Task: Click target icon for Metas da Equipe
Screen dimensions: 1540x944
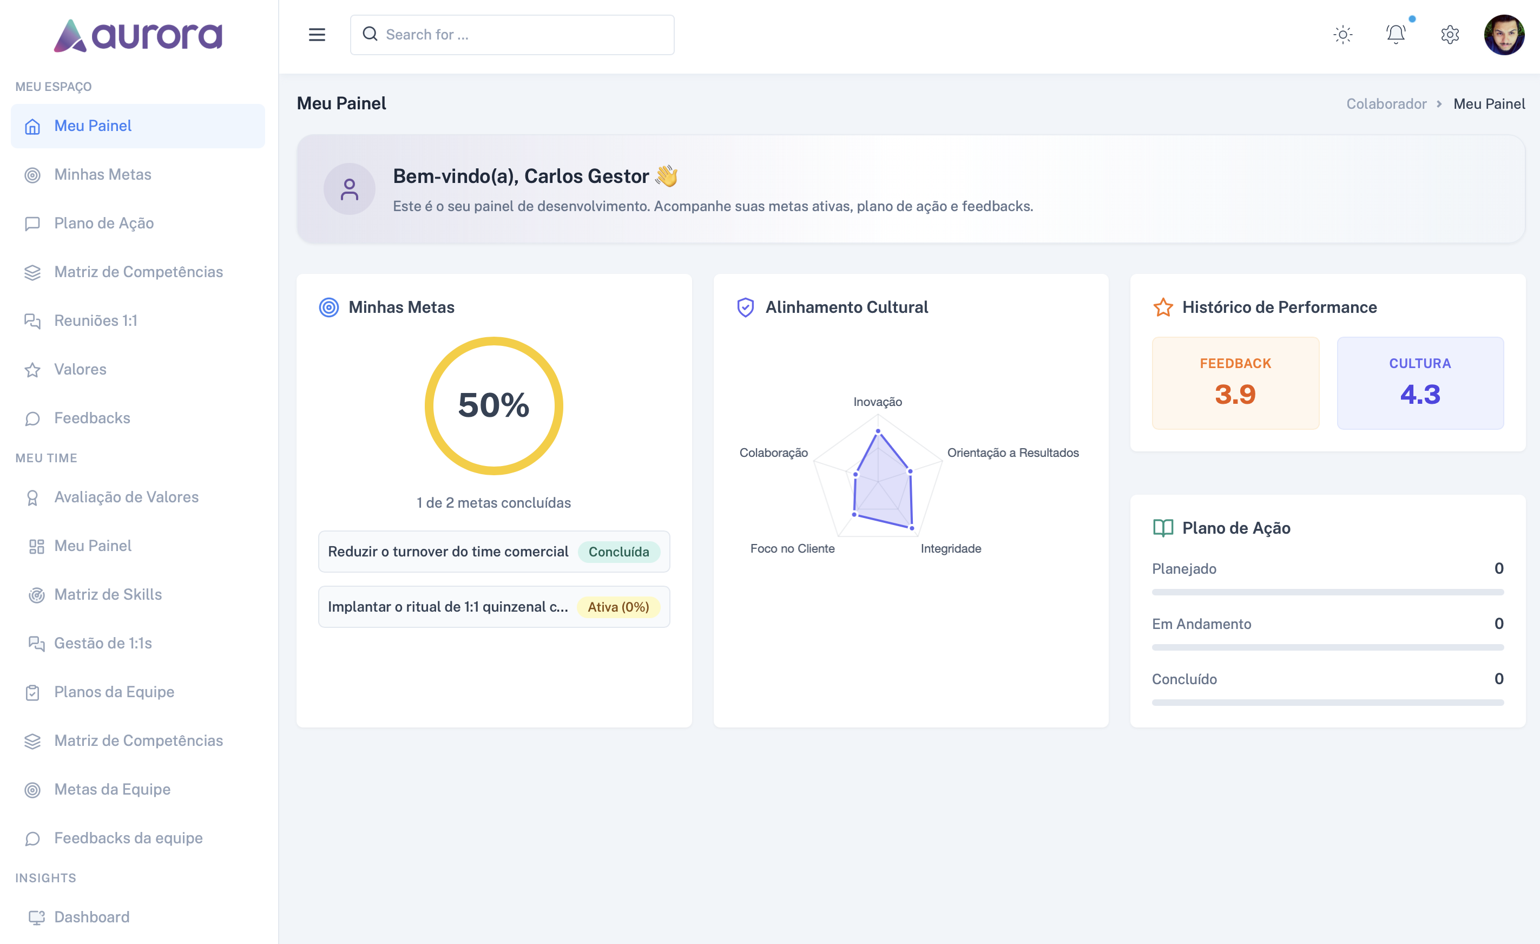Action: (x=32, y=790)
